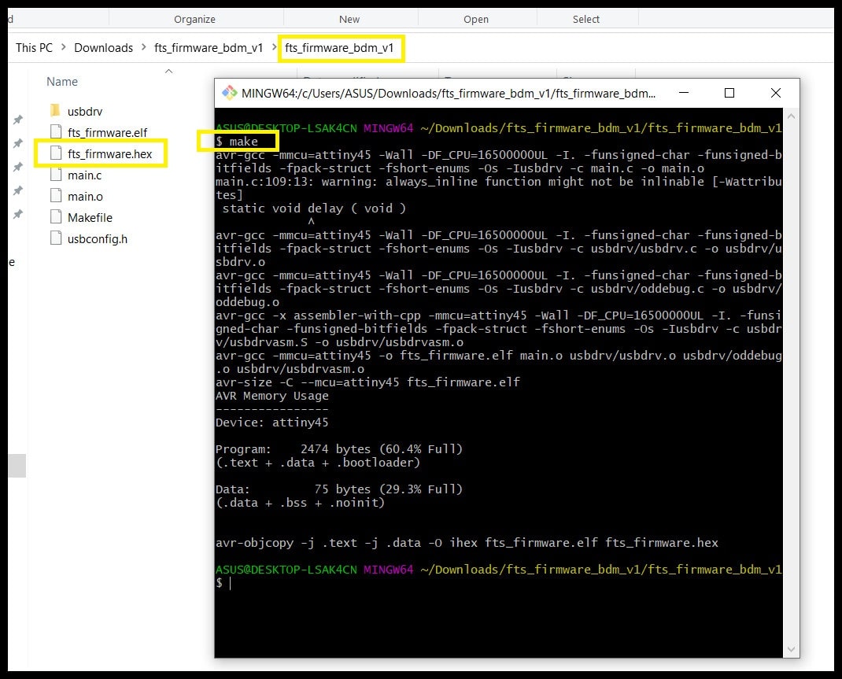This screenshot has height=679, width=842.
Task: Select the fts_firmware.hex file name
Action: pyautogui.click(x=110, y=154)
